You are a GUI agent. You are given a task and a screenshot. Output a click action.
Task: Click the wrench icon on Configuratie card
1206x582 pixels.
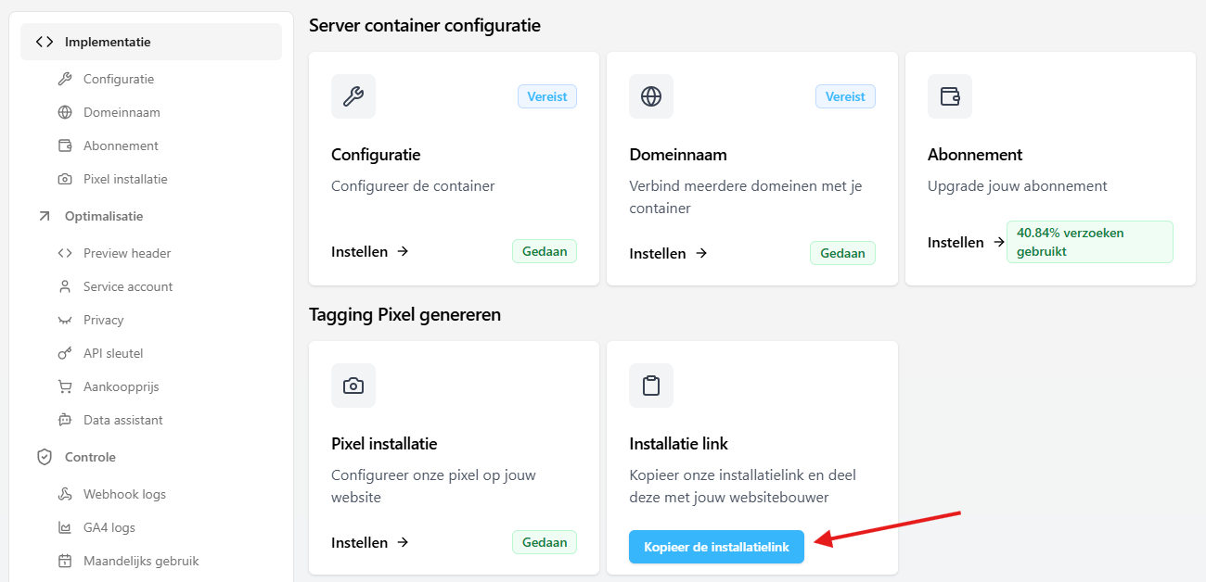353,96
